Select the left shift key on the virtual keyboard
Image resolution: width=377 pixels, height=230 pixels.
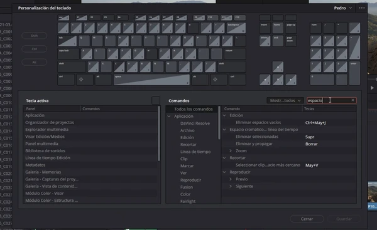tap(72, 66)
